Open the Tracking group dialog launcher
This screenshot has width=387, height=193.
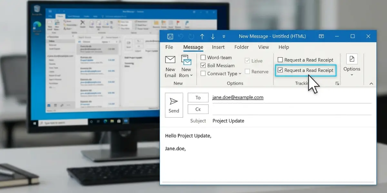(337, 83)
